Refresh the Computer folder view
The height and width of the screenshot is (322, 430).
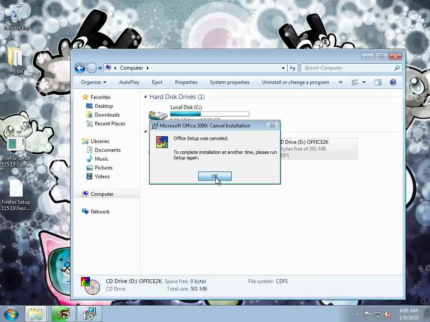[x=293, y=68]
